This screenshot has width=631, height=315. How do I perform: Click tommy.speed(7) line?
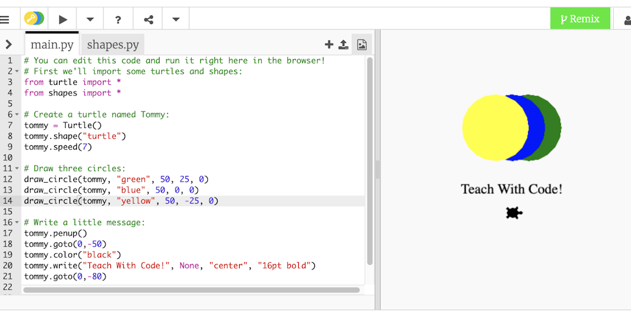pos(59,147)
